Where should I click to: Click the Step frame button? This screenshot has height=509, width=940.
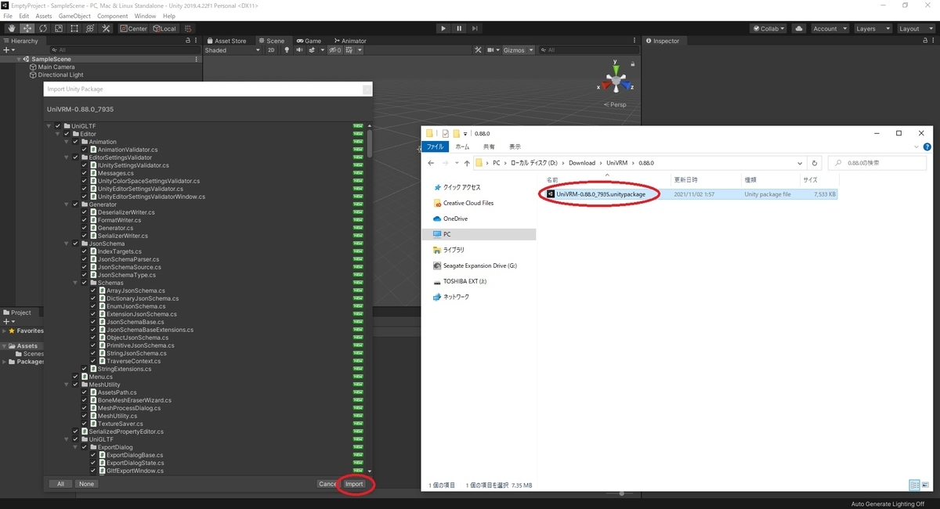[x=475, y=28]
